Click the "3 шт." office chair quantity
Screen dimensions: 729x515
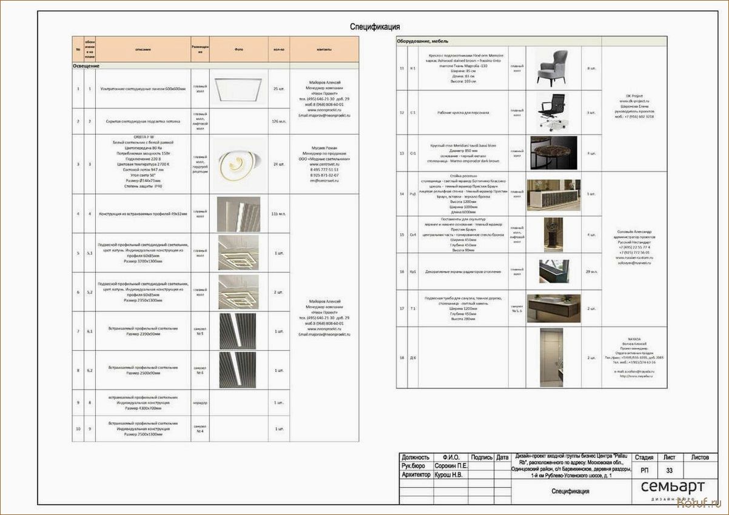coord(591,113)
